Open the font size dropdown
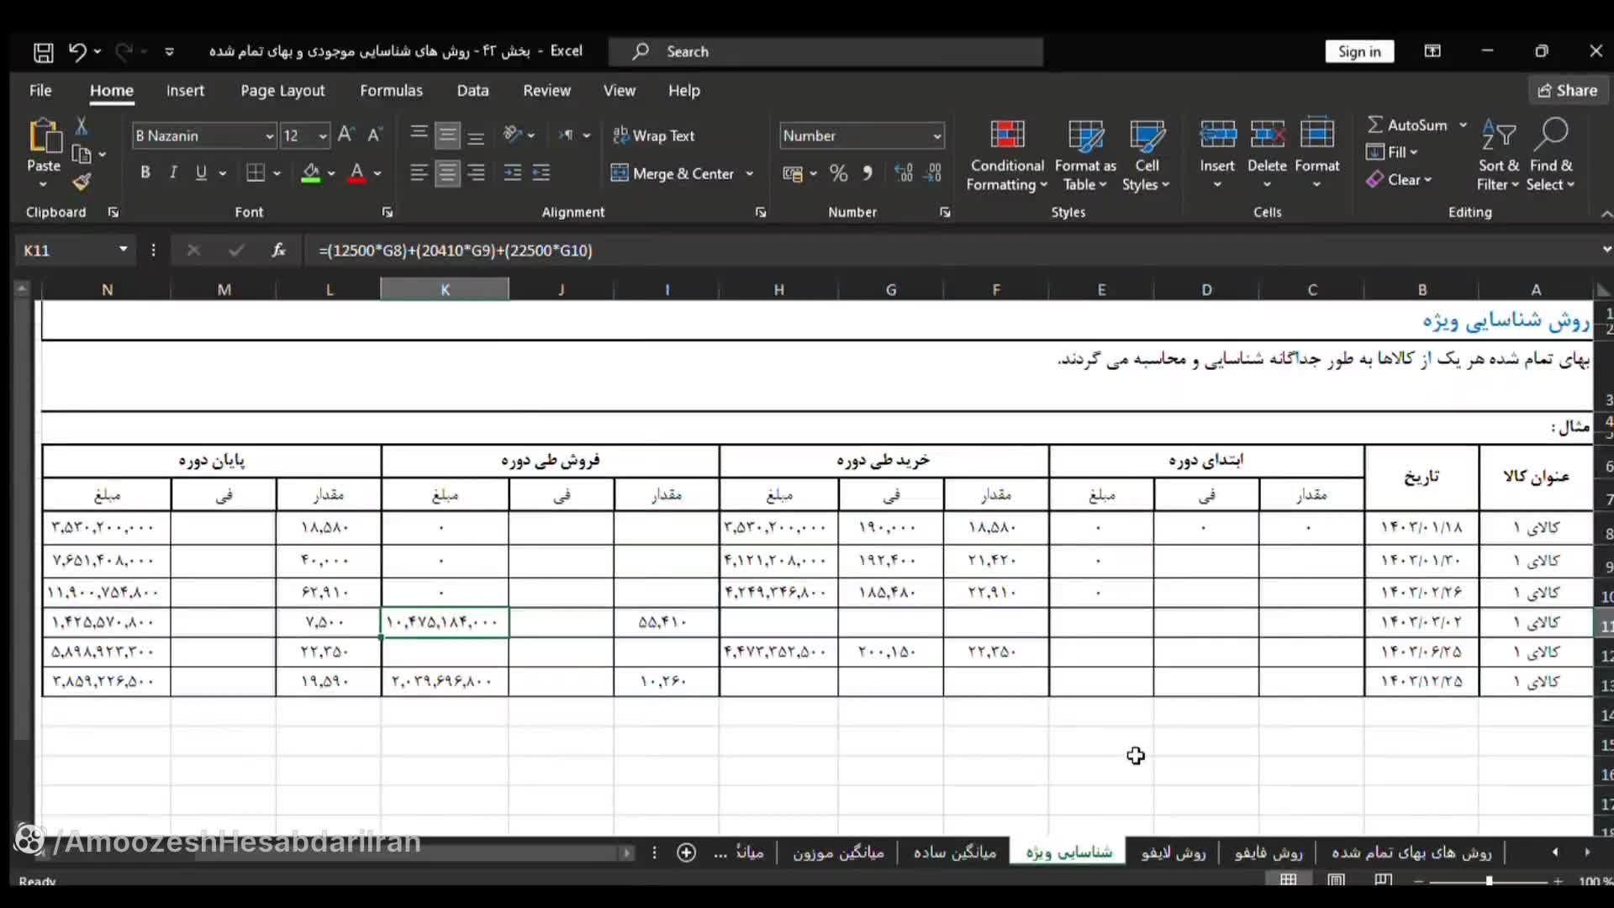 (x=321, y=135)
